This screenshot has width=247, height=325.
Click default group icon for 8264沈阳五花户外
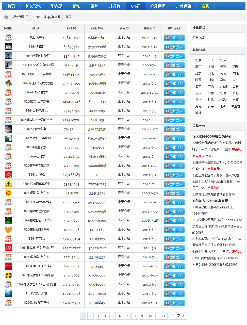(x=8, y=303)
